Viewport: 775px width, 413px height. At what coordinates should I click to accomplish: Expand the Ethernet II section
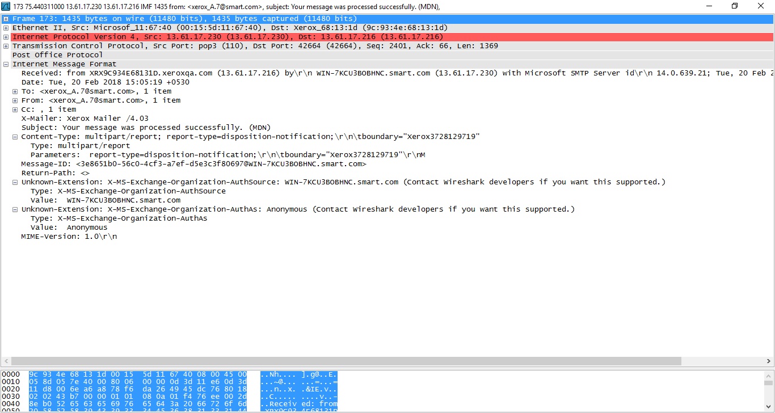[x=6, y=28]
